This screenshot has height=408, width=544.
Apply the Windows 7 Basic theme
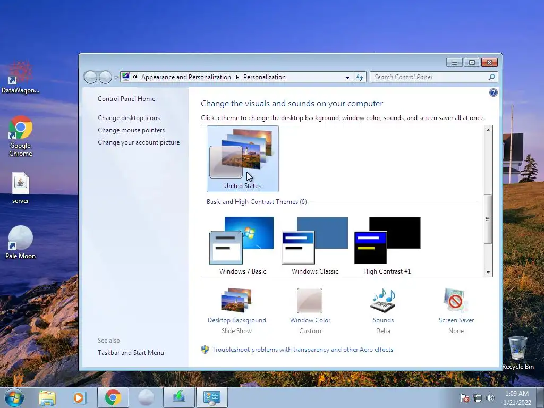(242, 245)
